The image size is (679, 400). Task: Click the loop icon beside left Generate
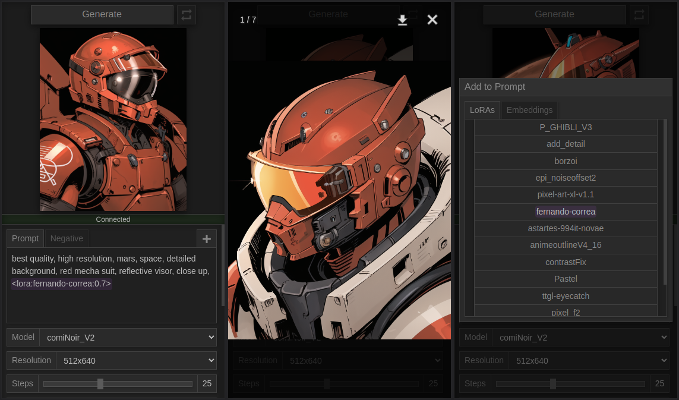coord(187,15)
